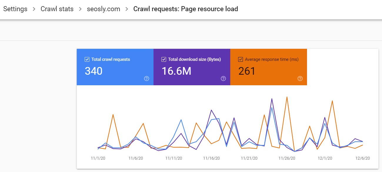Viewport: 382px width, 172px height.
Task: Click the 340 crawl requests value
Action: pos(93,71)
